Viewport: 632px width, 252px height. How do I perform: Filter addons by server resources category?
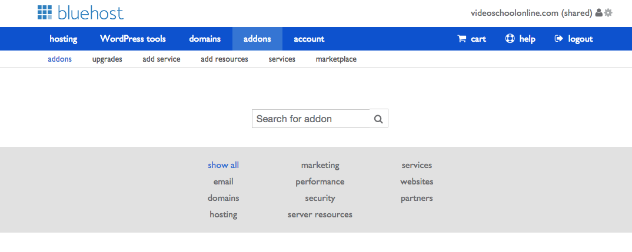(320, 214)
